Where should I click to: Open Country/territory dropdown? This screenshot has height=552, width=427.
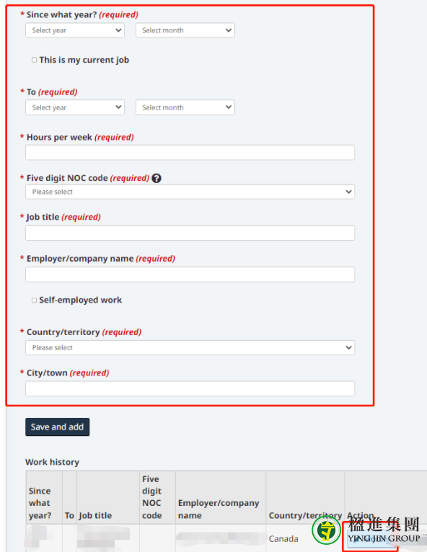[x=190, y=348]
